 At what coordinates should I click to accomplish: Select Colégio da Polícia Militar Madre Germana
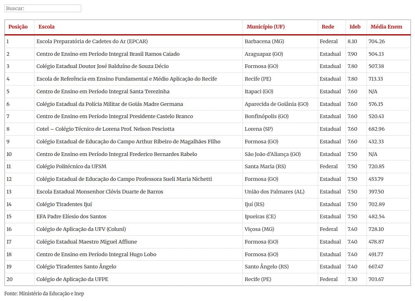coord(109,104)
